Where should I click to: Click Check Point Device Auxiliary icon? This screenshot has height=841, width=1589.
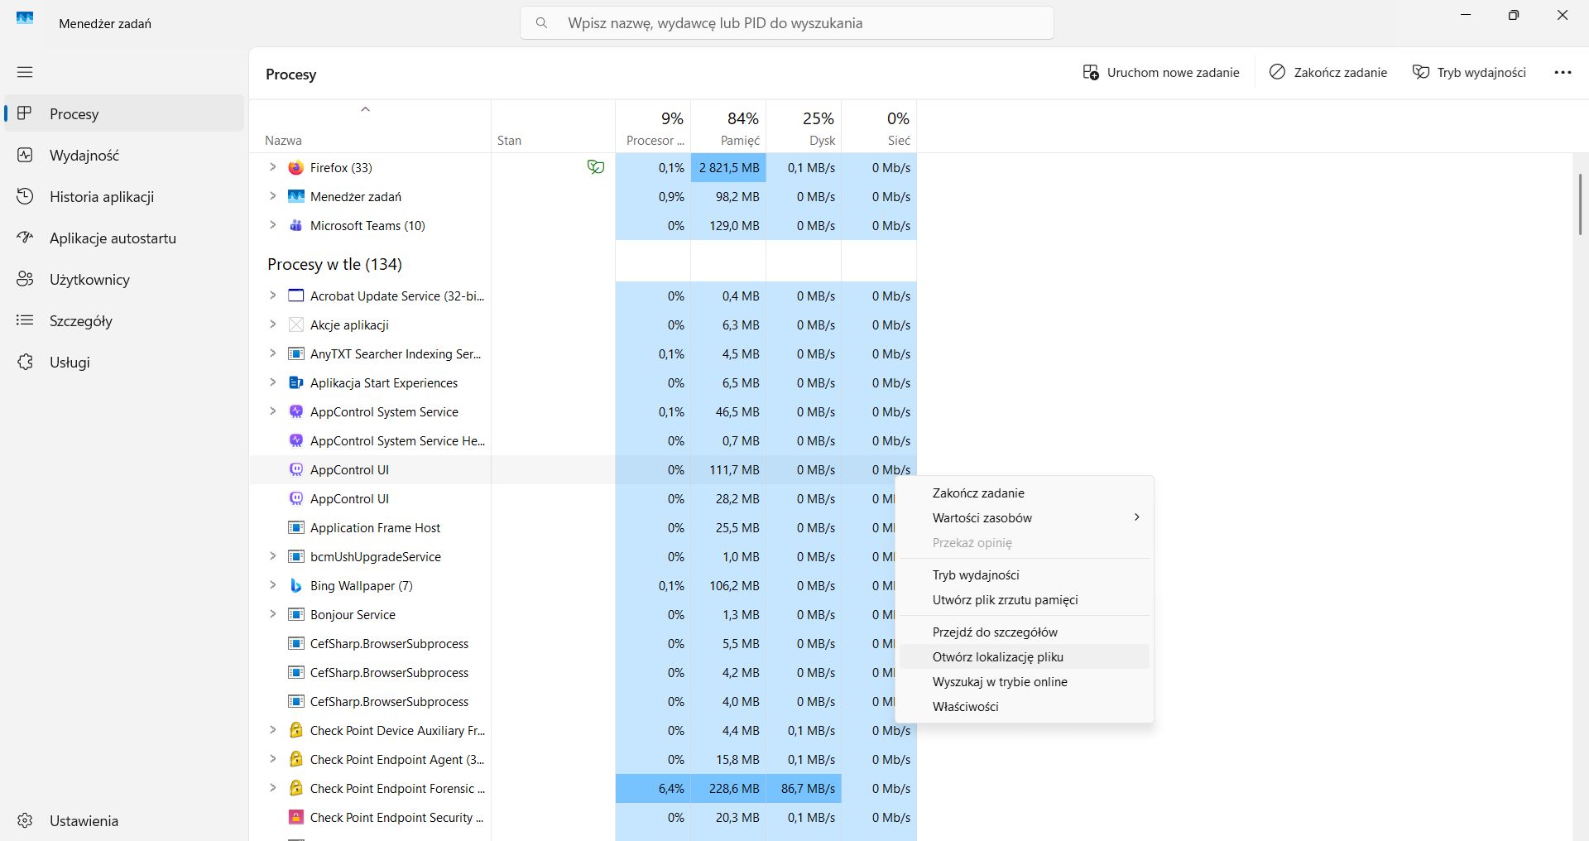(295, 730)
